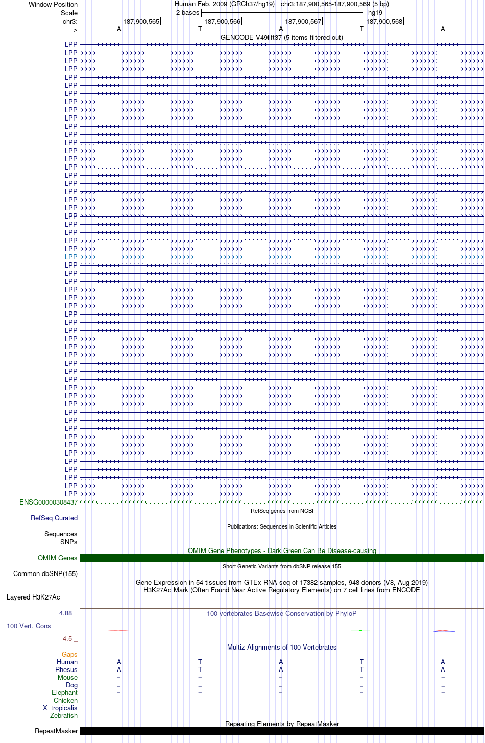Open Short Genetic Variants from dbSNP title

click(282, 566)
